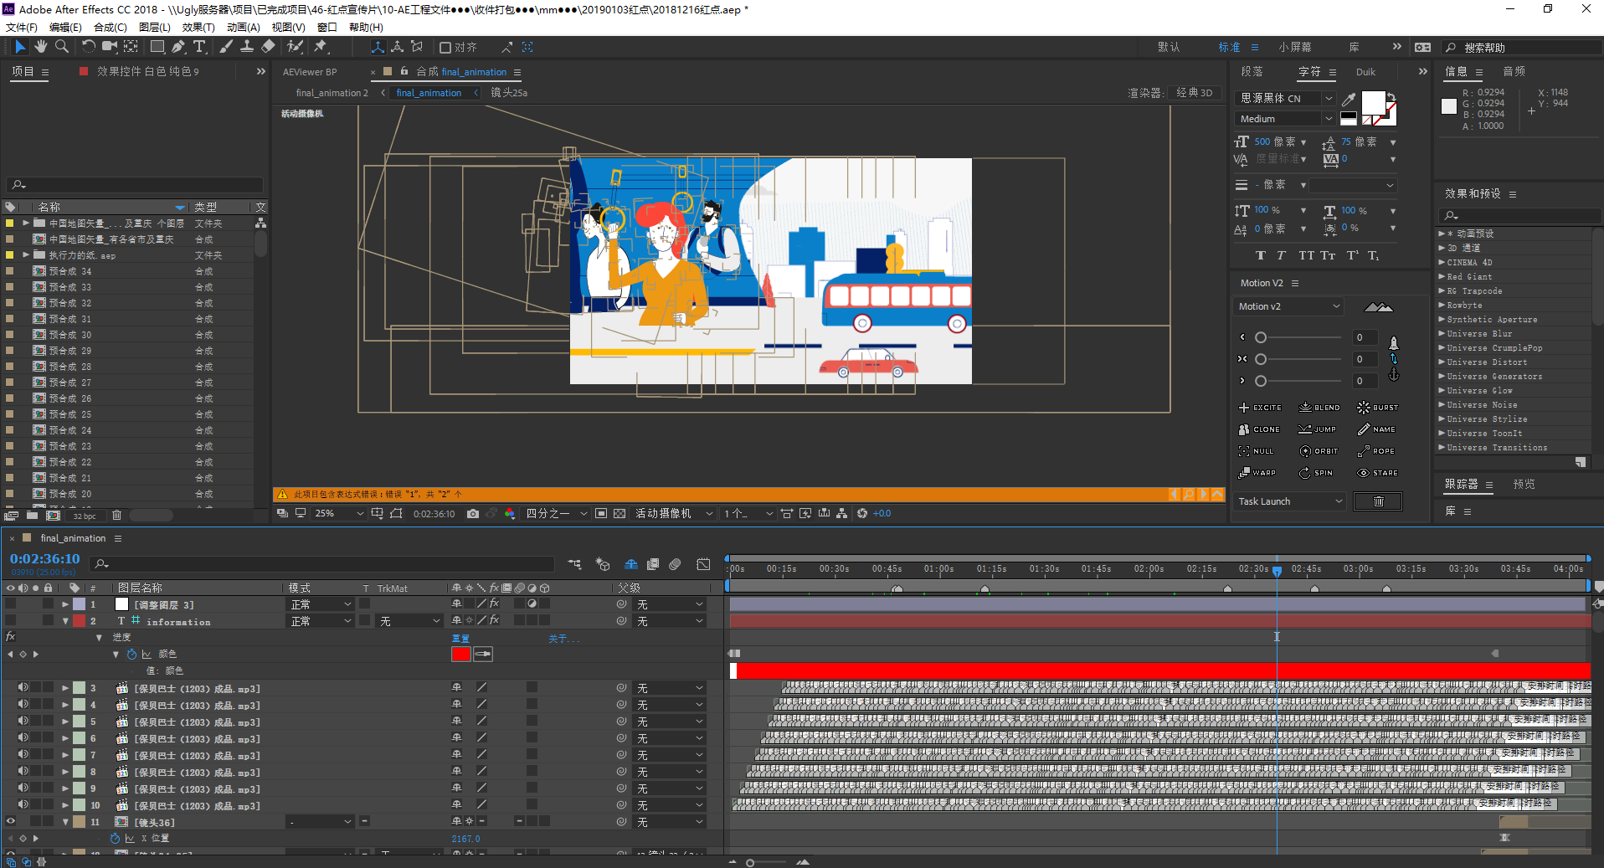1604x868 pixels.
Task: Select the 小屏幕 workspace
Action: click(x=1294, y=47)
